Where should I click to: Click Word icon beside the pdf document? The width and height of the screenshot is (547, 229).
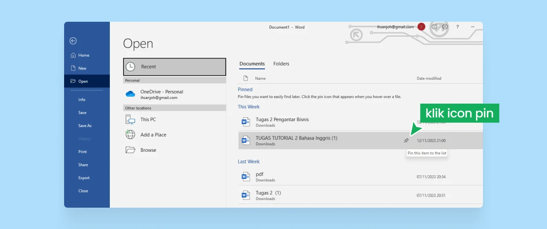(x=246, y=177)
